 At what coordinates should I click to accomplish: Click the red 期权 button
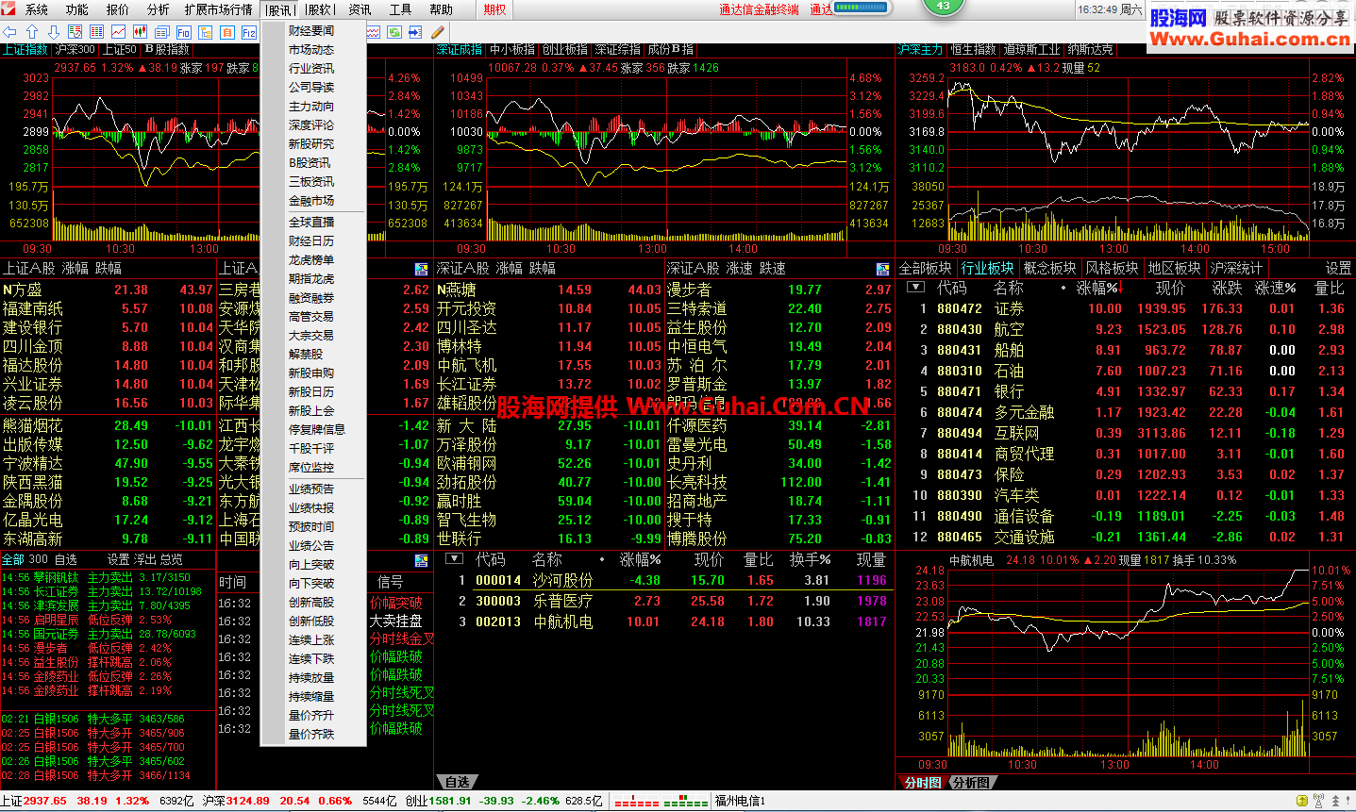[494, 9]
